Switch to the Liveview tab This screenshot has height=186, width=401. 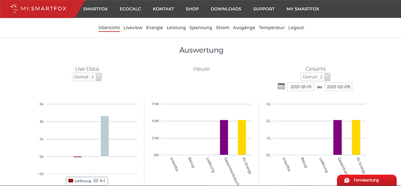click(x=133, y=28)
